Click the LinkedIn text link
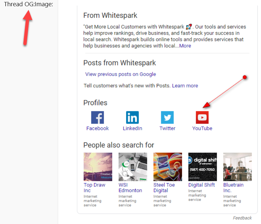 click(133, 128)
